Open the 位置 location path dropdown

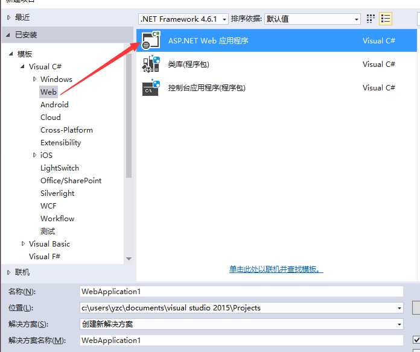399,308
